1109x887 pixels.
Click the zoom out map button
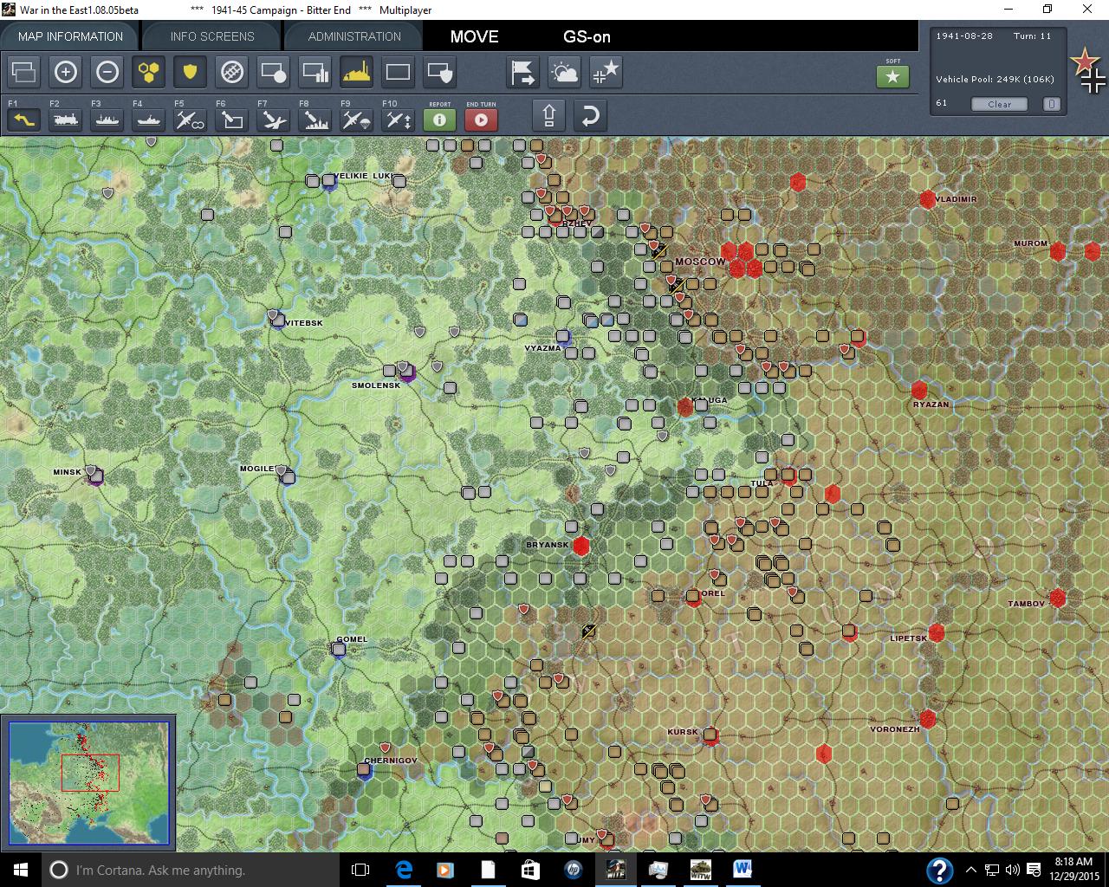(107, 72)
